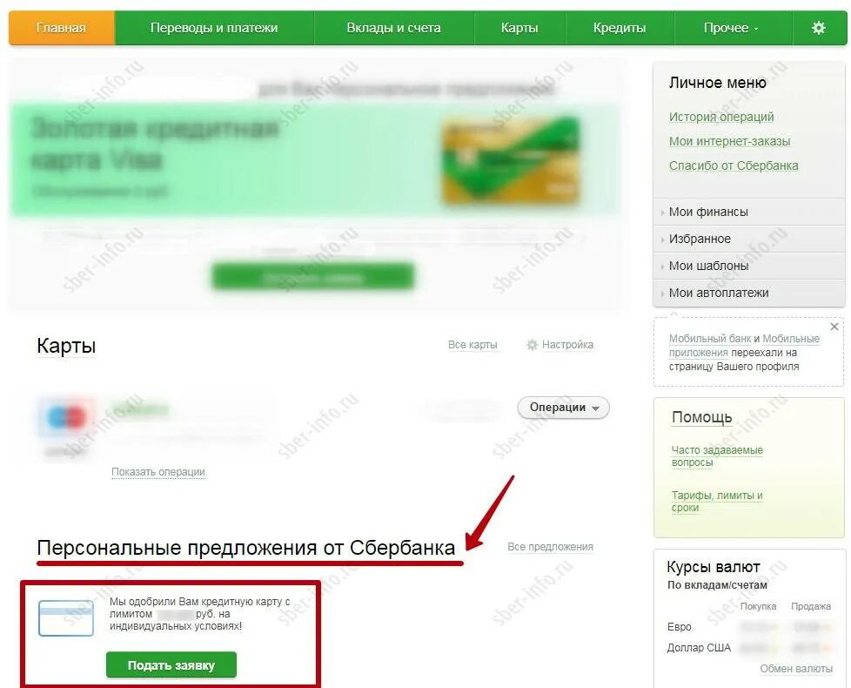The height and width of the screenshot is (688, 851).
Task: Open settings via gear icon in navigation bar
Action: pos(819,28)
